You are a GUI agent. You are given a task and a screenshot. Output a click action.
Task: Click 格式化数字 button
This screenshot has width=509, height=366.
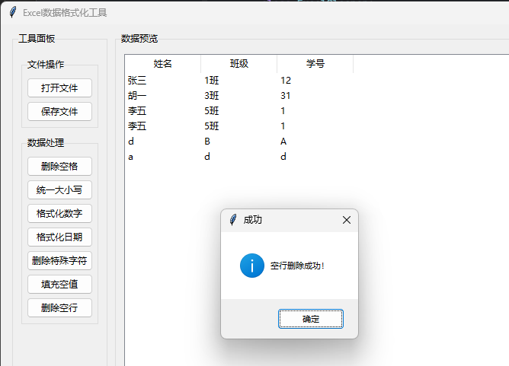(59, 213)
